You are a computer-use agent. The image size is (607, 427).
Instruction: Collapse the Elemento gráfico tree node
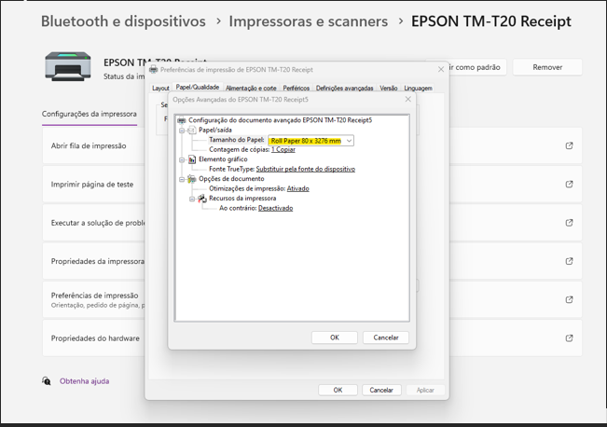pos(183,159)
